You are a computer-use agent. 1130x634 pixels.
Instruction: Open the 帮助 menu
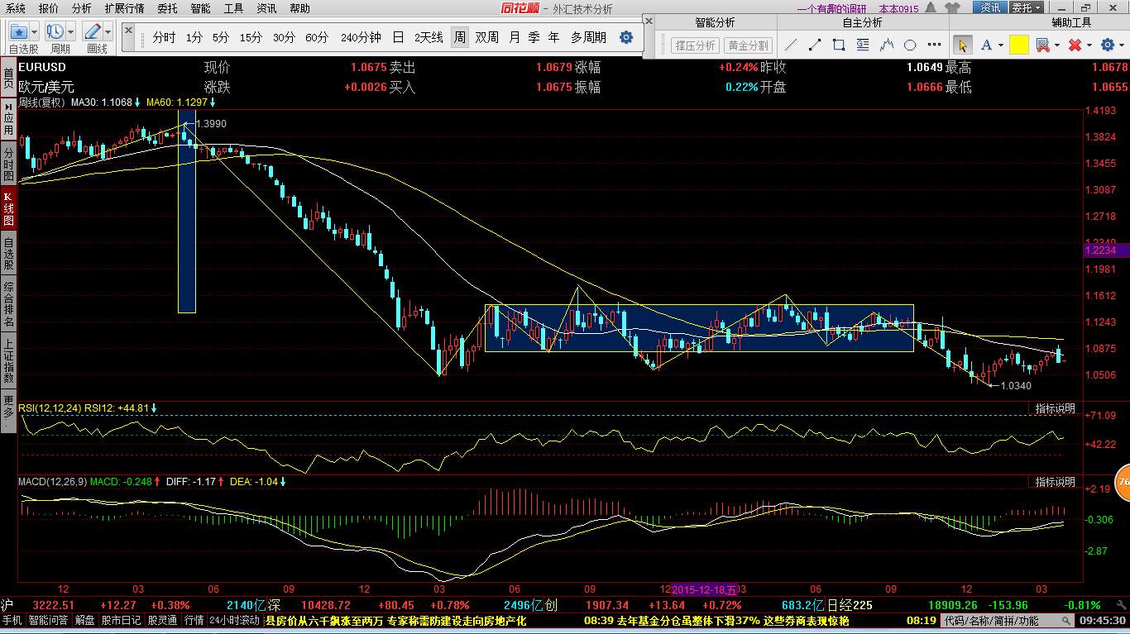(x=300, y=8)
